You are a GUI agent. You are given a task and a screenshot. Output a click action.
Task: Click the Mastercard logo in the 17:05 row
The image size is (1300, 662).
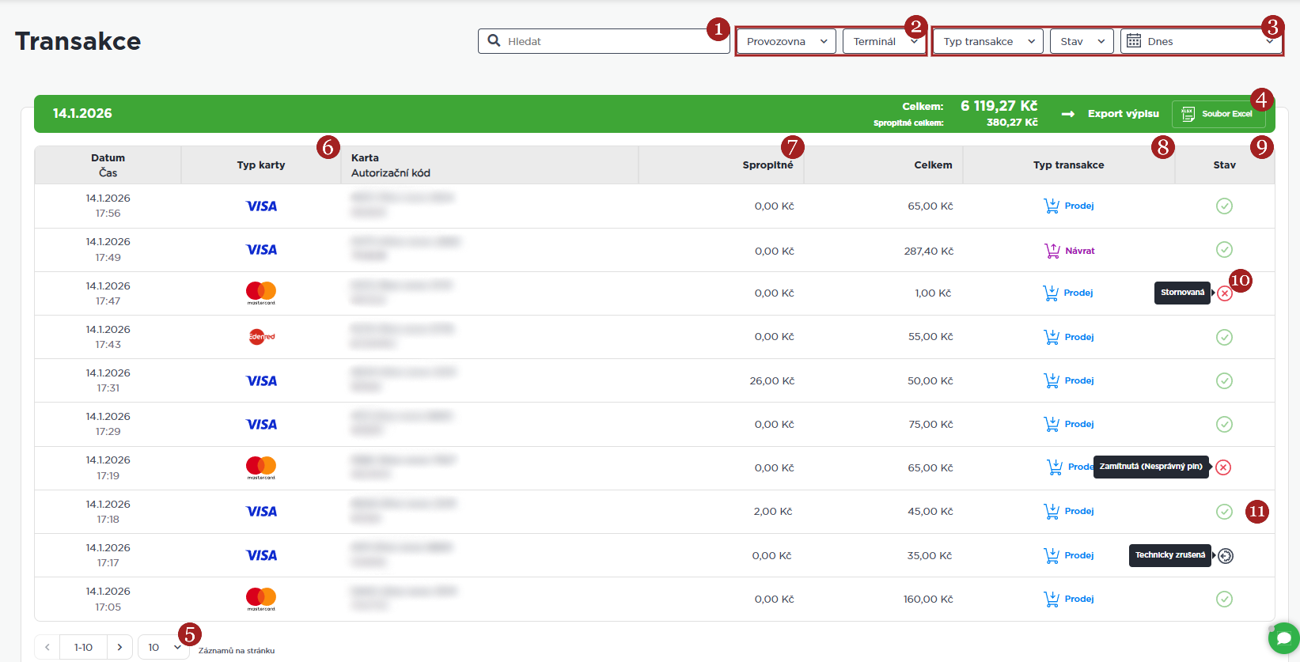(x=261, y=599)
